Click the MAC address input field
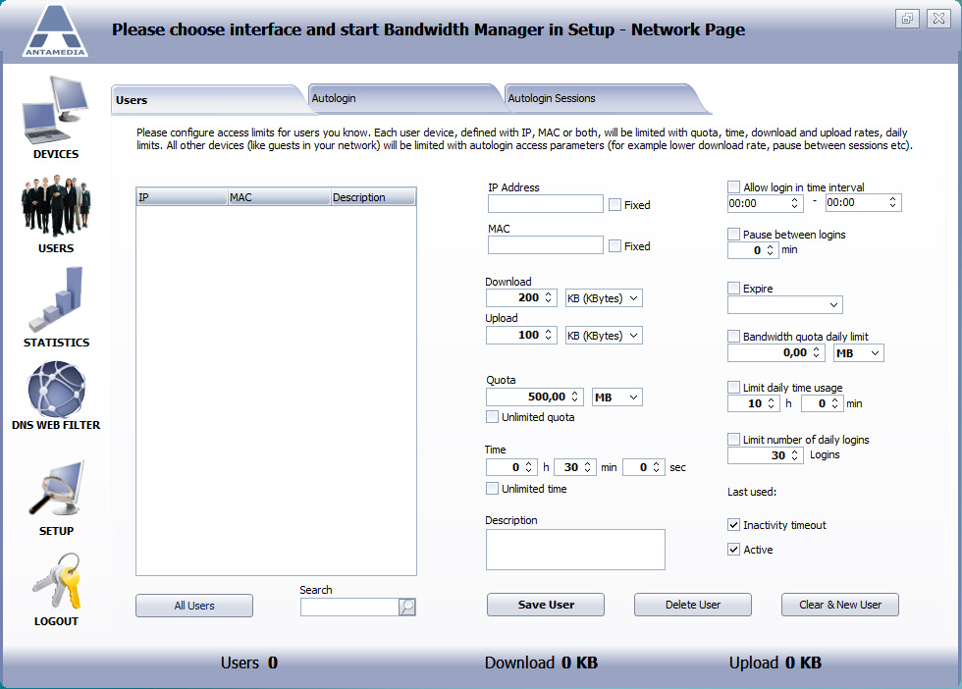 click(x=545, y=245)
